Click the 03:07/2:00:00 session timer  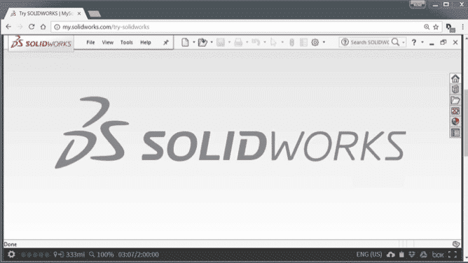139,255
